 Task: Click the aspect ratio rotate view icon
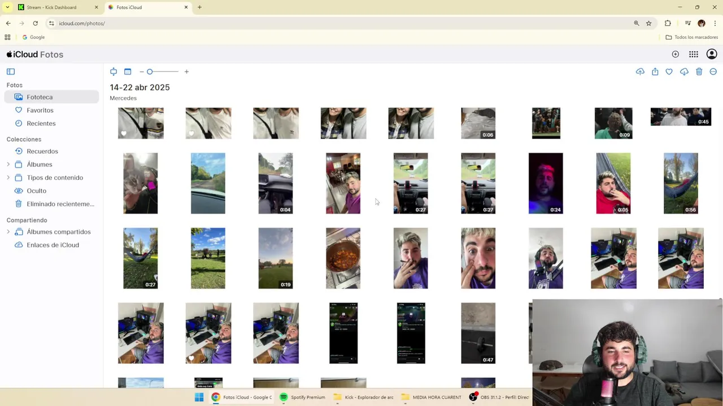click(x=114, y=72)
